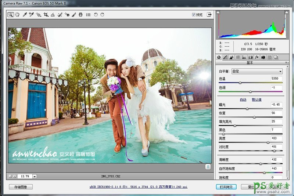Click the 曝光 exposure value field
This screenshot has width=294, height=196.
coord(276,105)
